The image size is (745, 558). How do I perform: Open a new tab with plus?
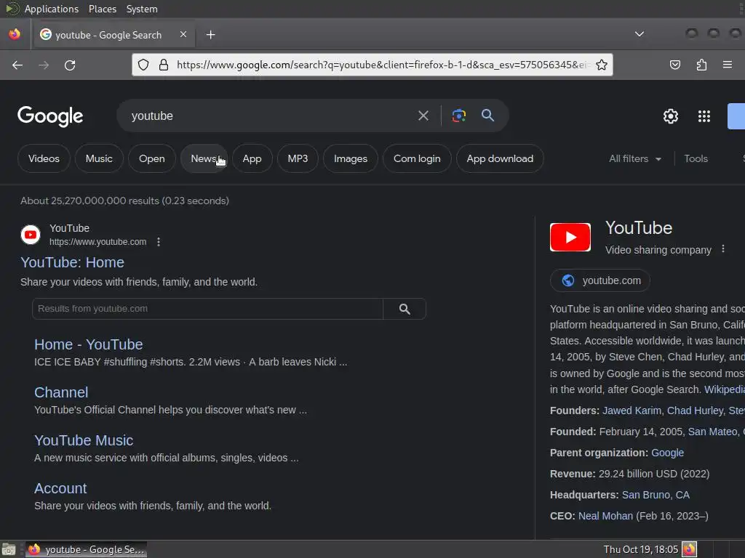[210, 35]
